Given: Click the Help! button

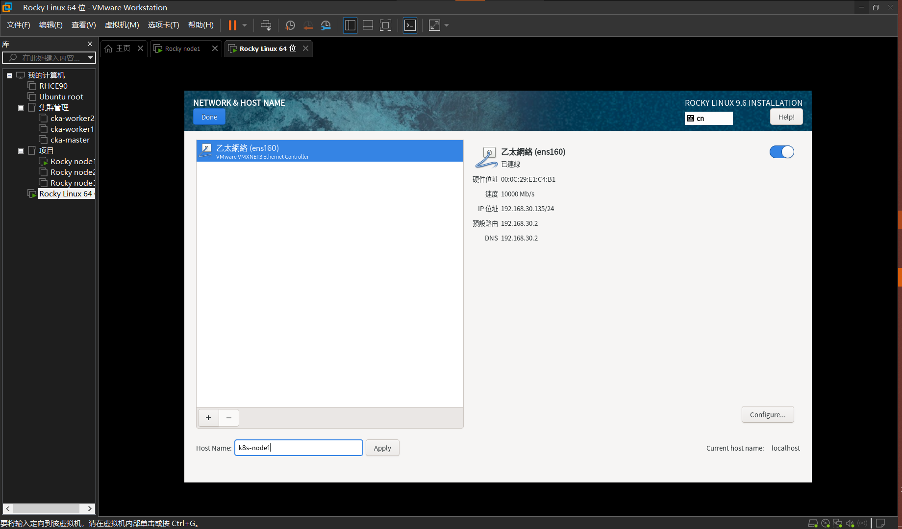Looking at the screenshot, I should tap(786, 117).
